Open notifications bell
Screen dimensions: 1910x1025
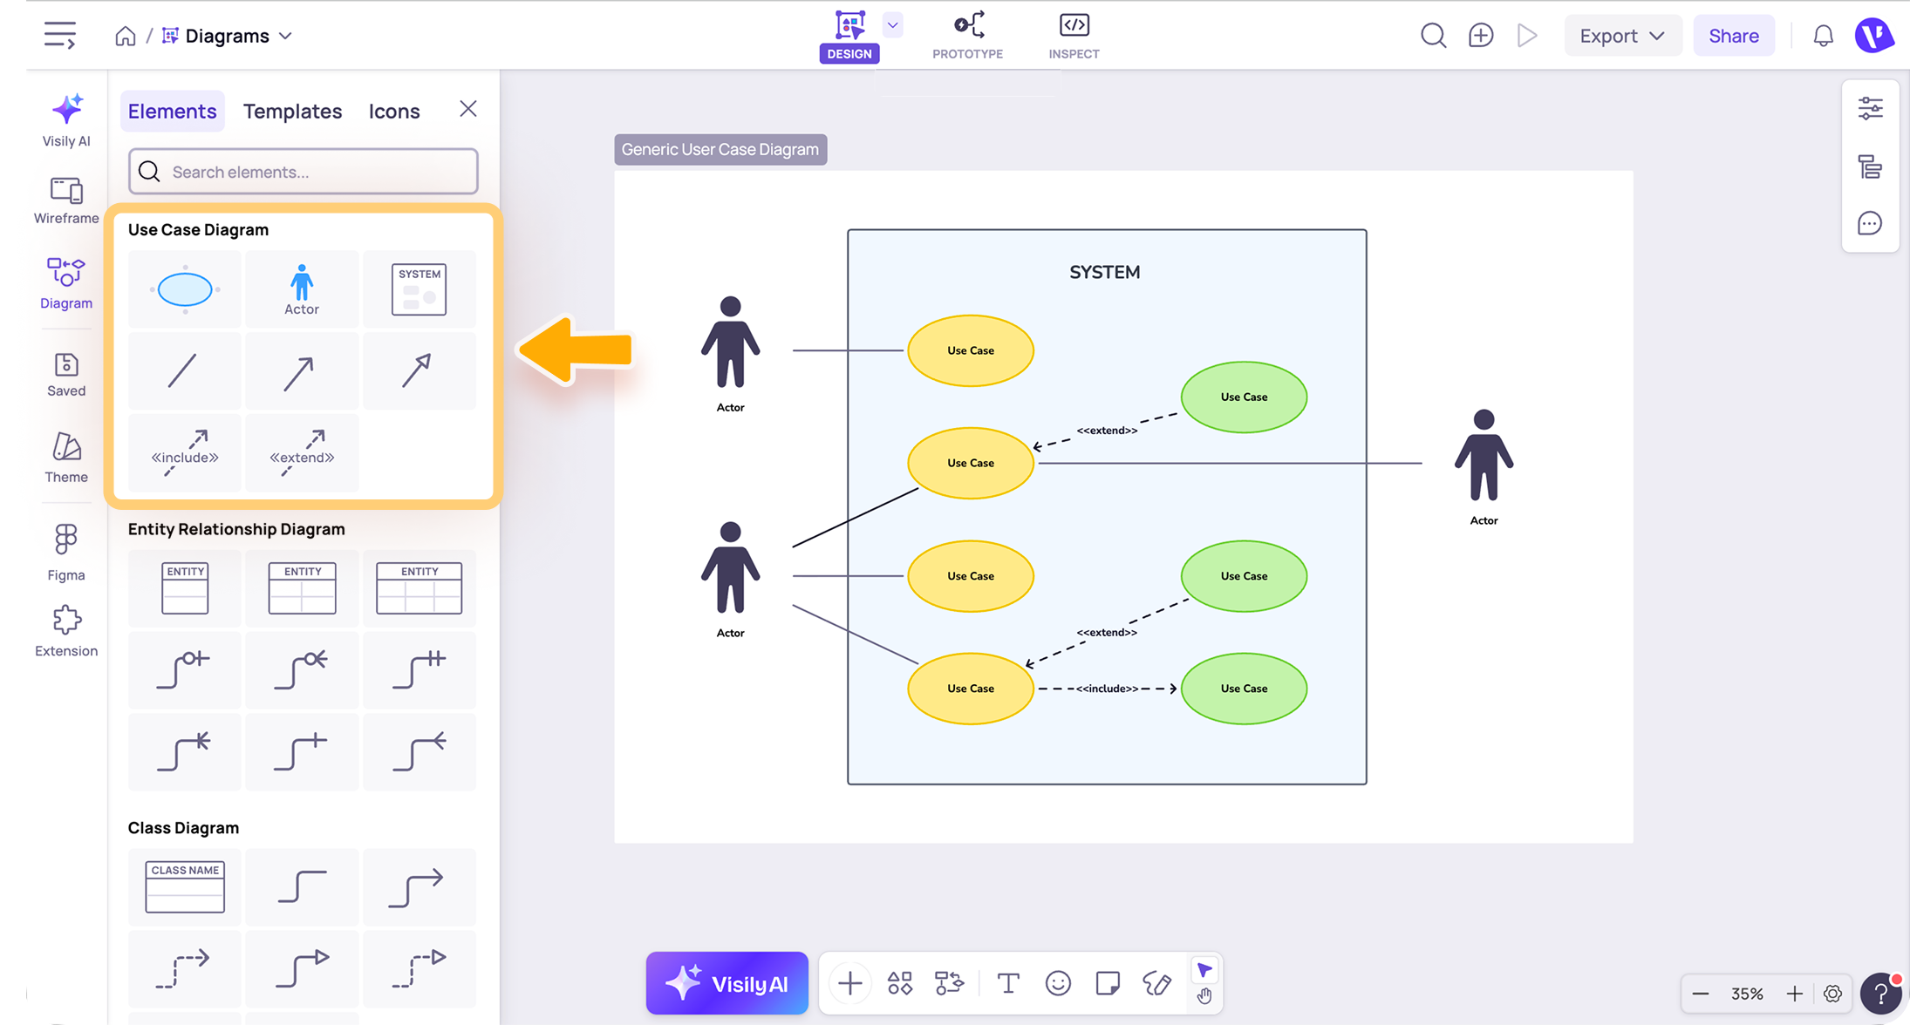click(1823, 36)
